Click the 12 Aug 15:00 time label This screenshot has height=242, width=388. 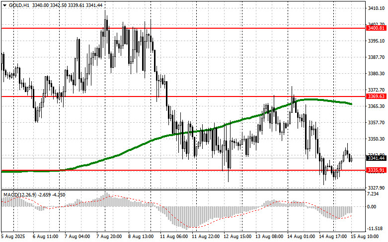(237, 237)
